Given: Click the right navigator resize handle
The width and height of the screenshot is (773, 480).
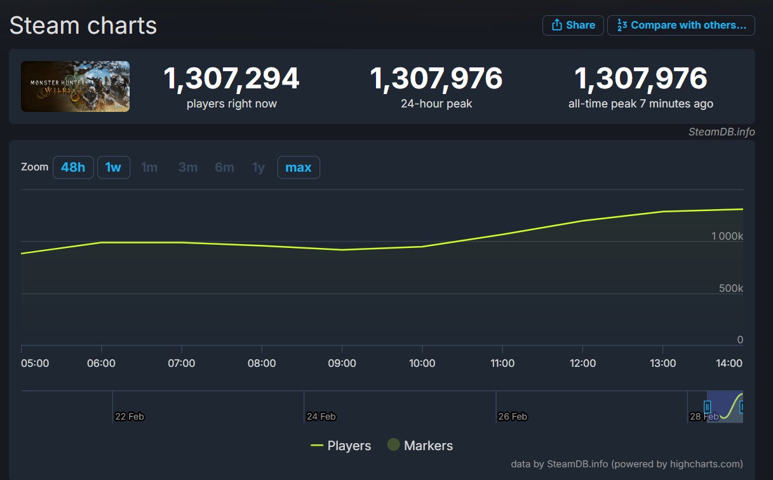Looking at the screenshot, I should click(x=742, y=407).
